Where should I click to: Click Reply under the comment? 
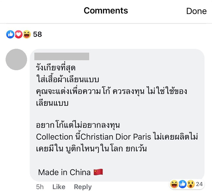[x=83, y=187]
